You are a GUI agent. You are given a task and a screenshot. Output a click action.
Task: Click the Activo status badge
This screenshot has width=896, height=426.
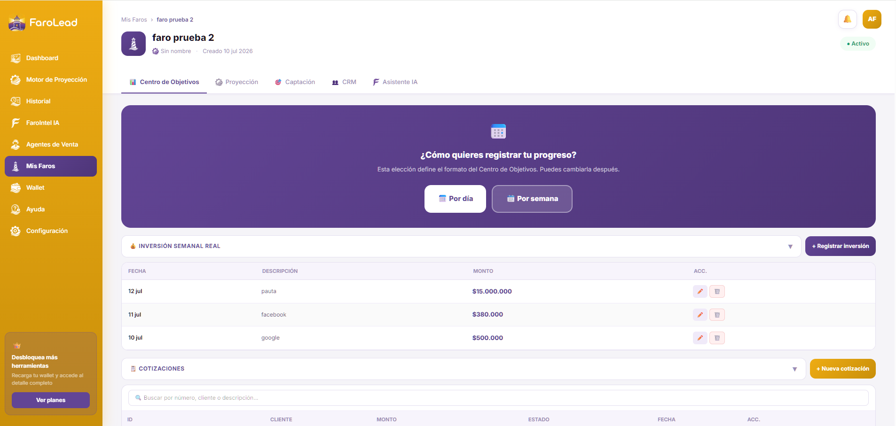tap(858, 44)
